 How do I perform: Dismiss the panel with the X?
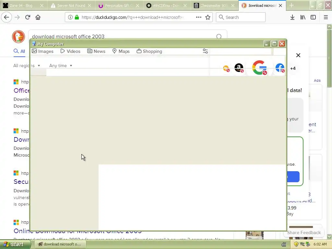pos(298,55)
